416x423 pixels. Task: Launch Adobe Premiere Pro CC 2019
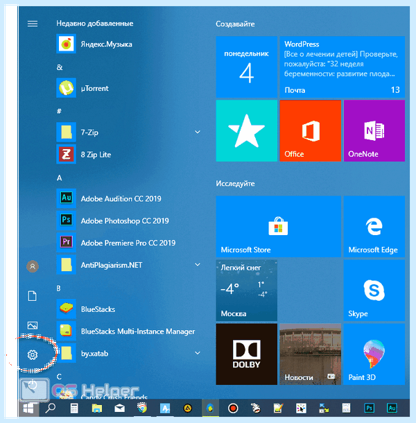[129, 243]
